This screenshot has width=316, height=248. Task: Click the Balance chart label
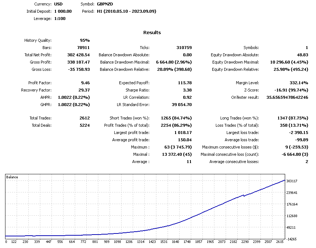pyautogui.click(x=12, y=177)
